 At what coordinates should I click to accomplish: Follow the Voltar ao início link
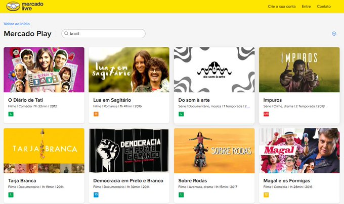point(16,24)
